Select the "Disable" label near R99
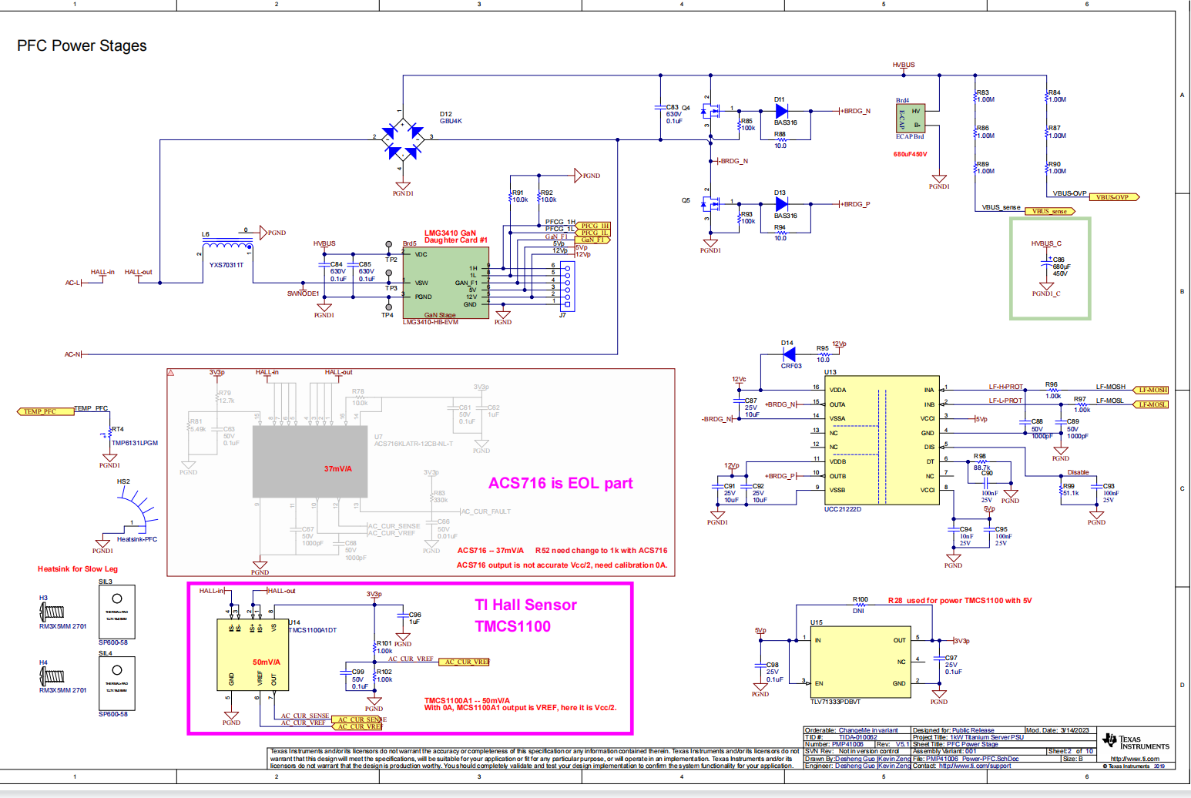The height and width of the screenshot is (798, 1191). tap(1079, 472)
